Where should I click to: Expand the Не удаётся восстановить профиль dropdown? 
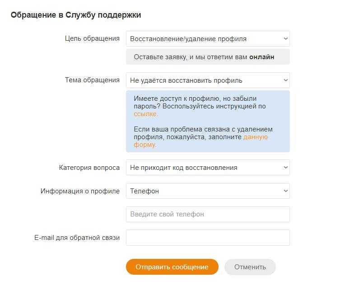(208, 80)
